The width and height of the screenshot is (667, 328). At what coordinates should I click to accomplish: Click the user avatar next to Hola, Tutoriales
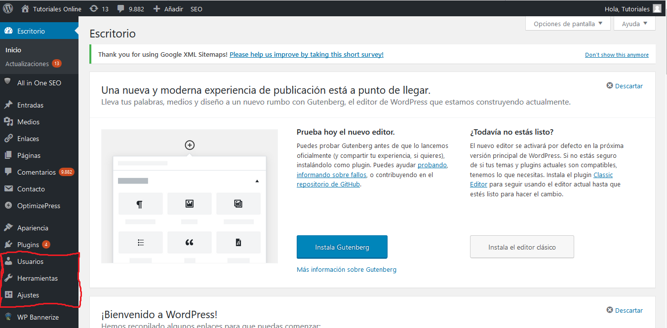pyautogui.click(x=657, y=8)
